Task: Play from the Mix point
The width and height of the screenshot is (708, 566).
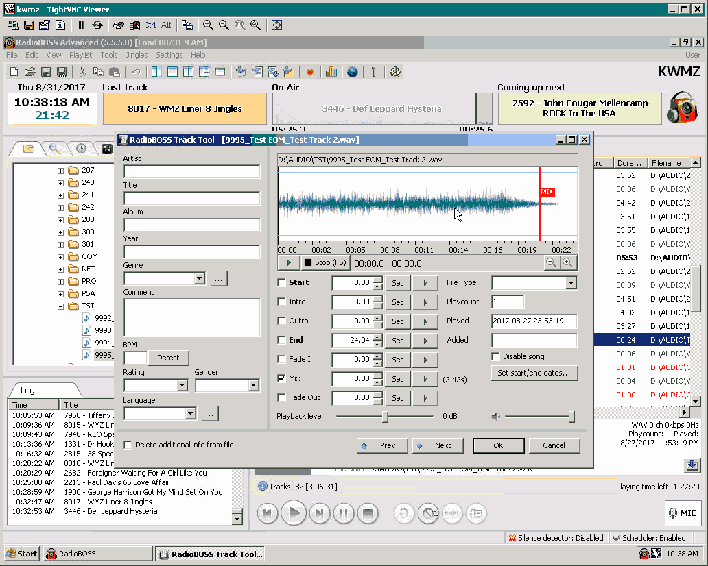Action: [x=425, y=379]
